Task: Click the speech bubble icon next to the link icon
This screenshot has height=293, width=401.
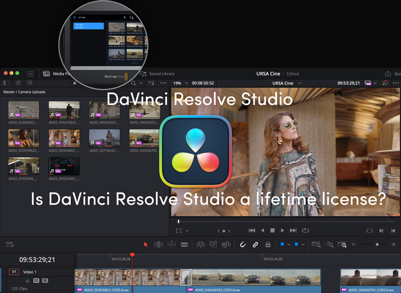Action: pyautogui.click(x=30, y=83)
